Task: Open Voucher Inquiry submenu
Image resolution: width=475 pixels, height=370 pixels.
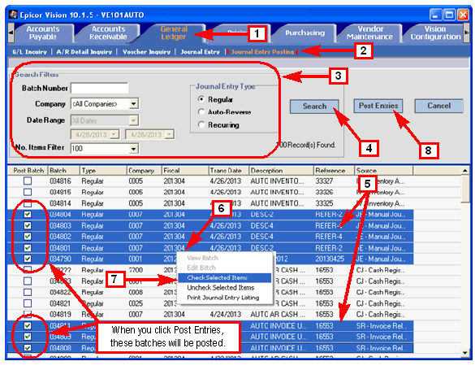Action: 146,52
